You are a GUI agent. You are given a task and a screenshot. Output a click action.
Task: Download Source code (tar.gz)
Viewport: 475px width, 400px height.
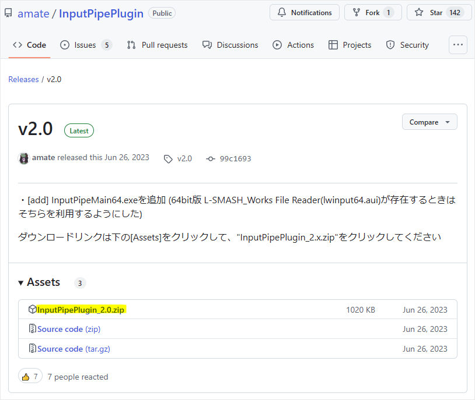pos(74,349)
